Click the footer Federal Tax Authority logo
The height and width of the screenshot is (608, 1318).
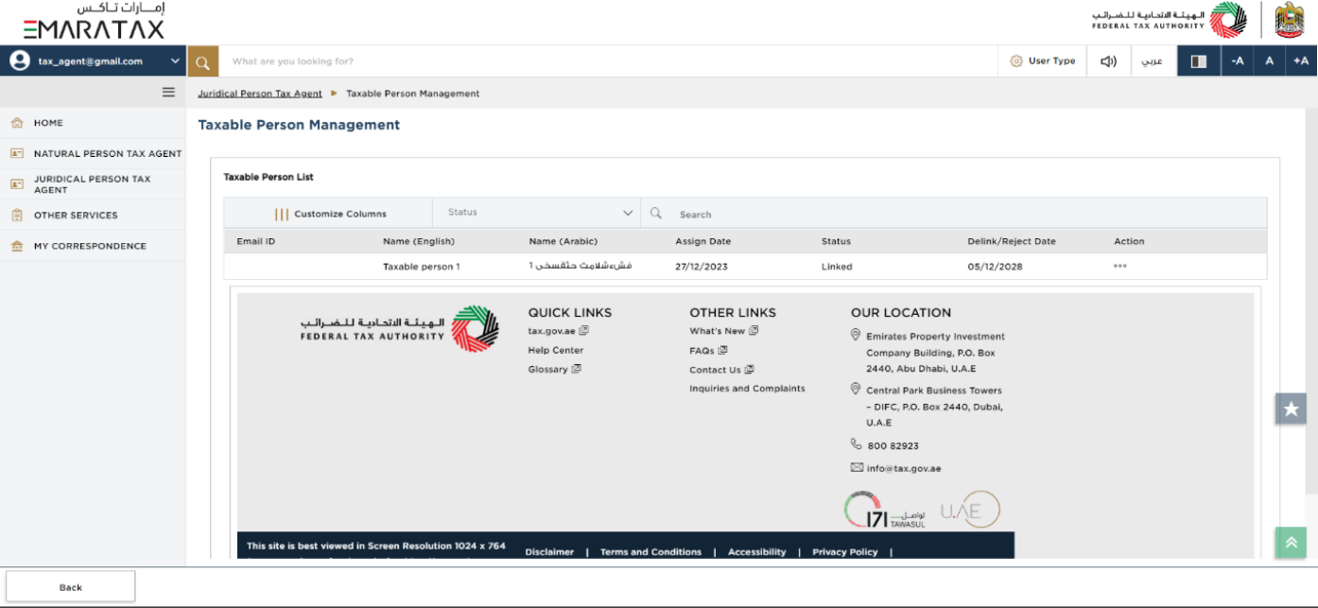(x=400, y=329)
